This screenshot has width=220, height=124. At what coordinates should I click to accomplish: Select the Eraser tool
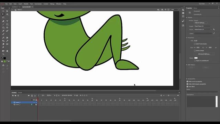pyautogui.click(x=3, y=44)
